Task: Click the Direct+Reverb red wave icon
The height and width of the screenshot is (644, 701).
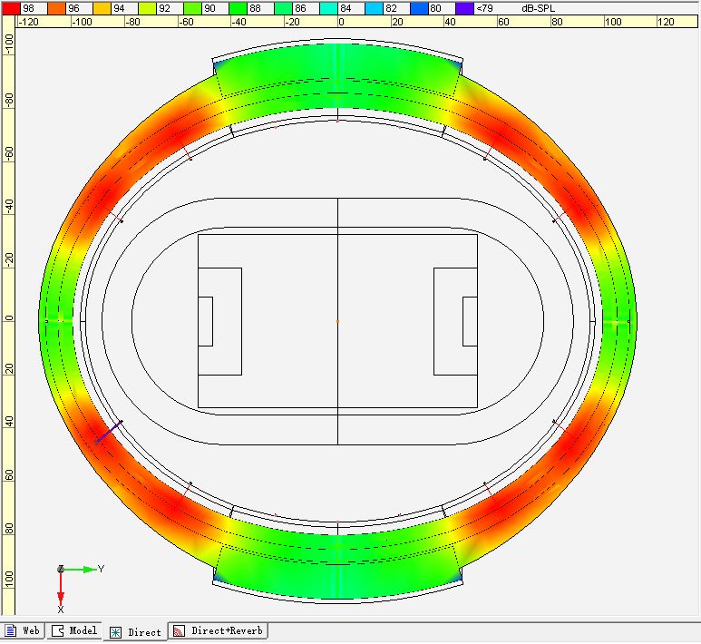Action: click(180, 630)
